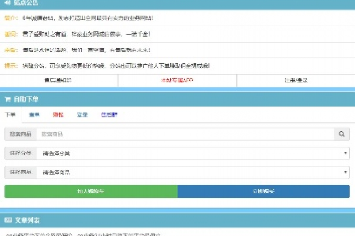Open the red 本站专属APP link
Screen dimensions: 355x236
pos(177,81)
